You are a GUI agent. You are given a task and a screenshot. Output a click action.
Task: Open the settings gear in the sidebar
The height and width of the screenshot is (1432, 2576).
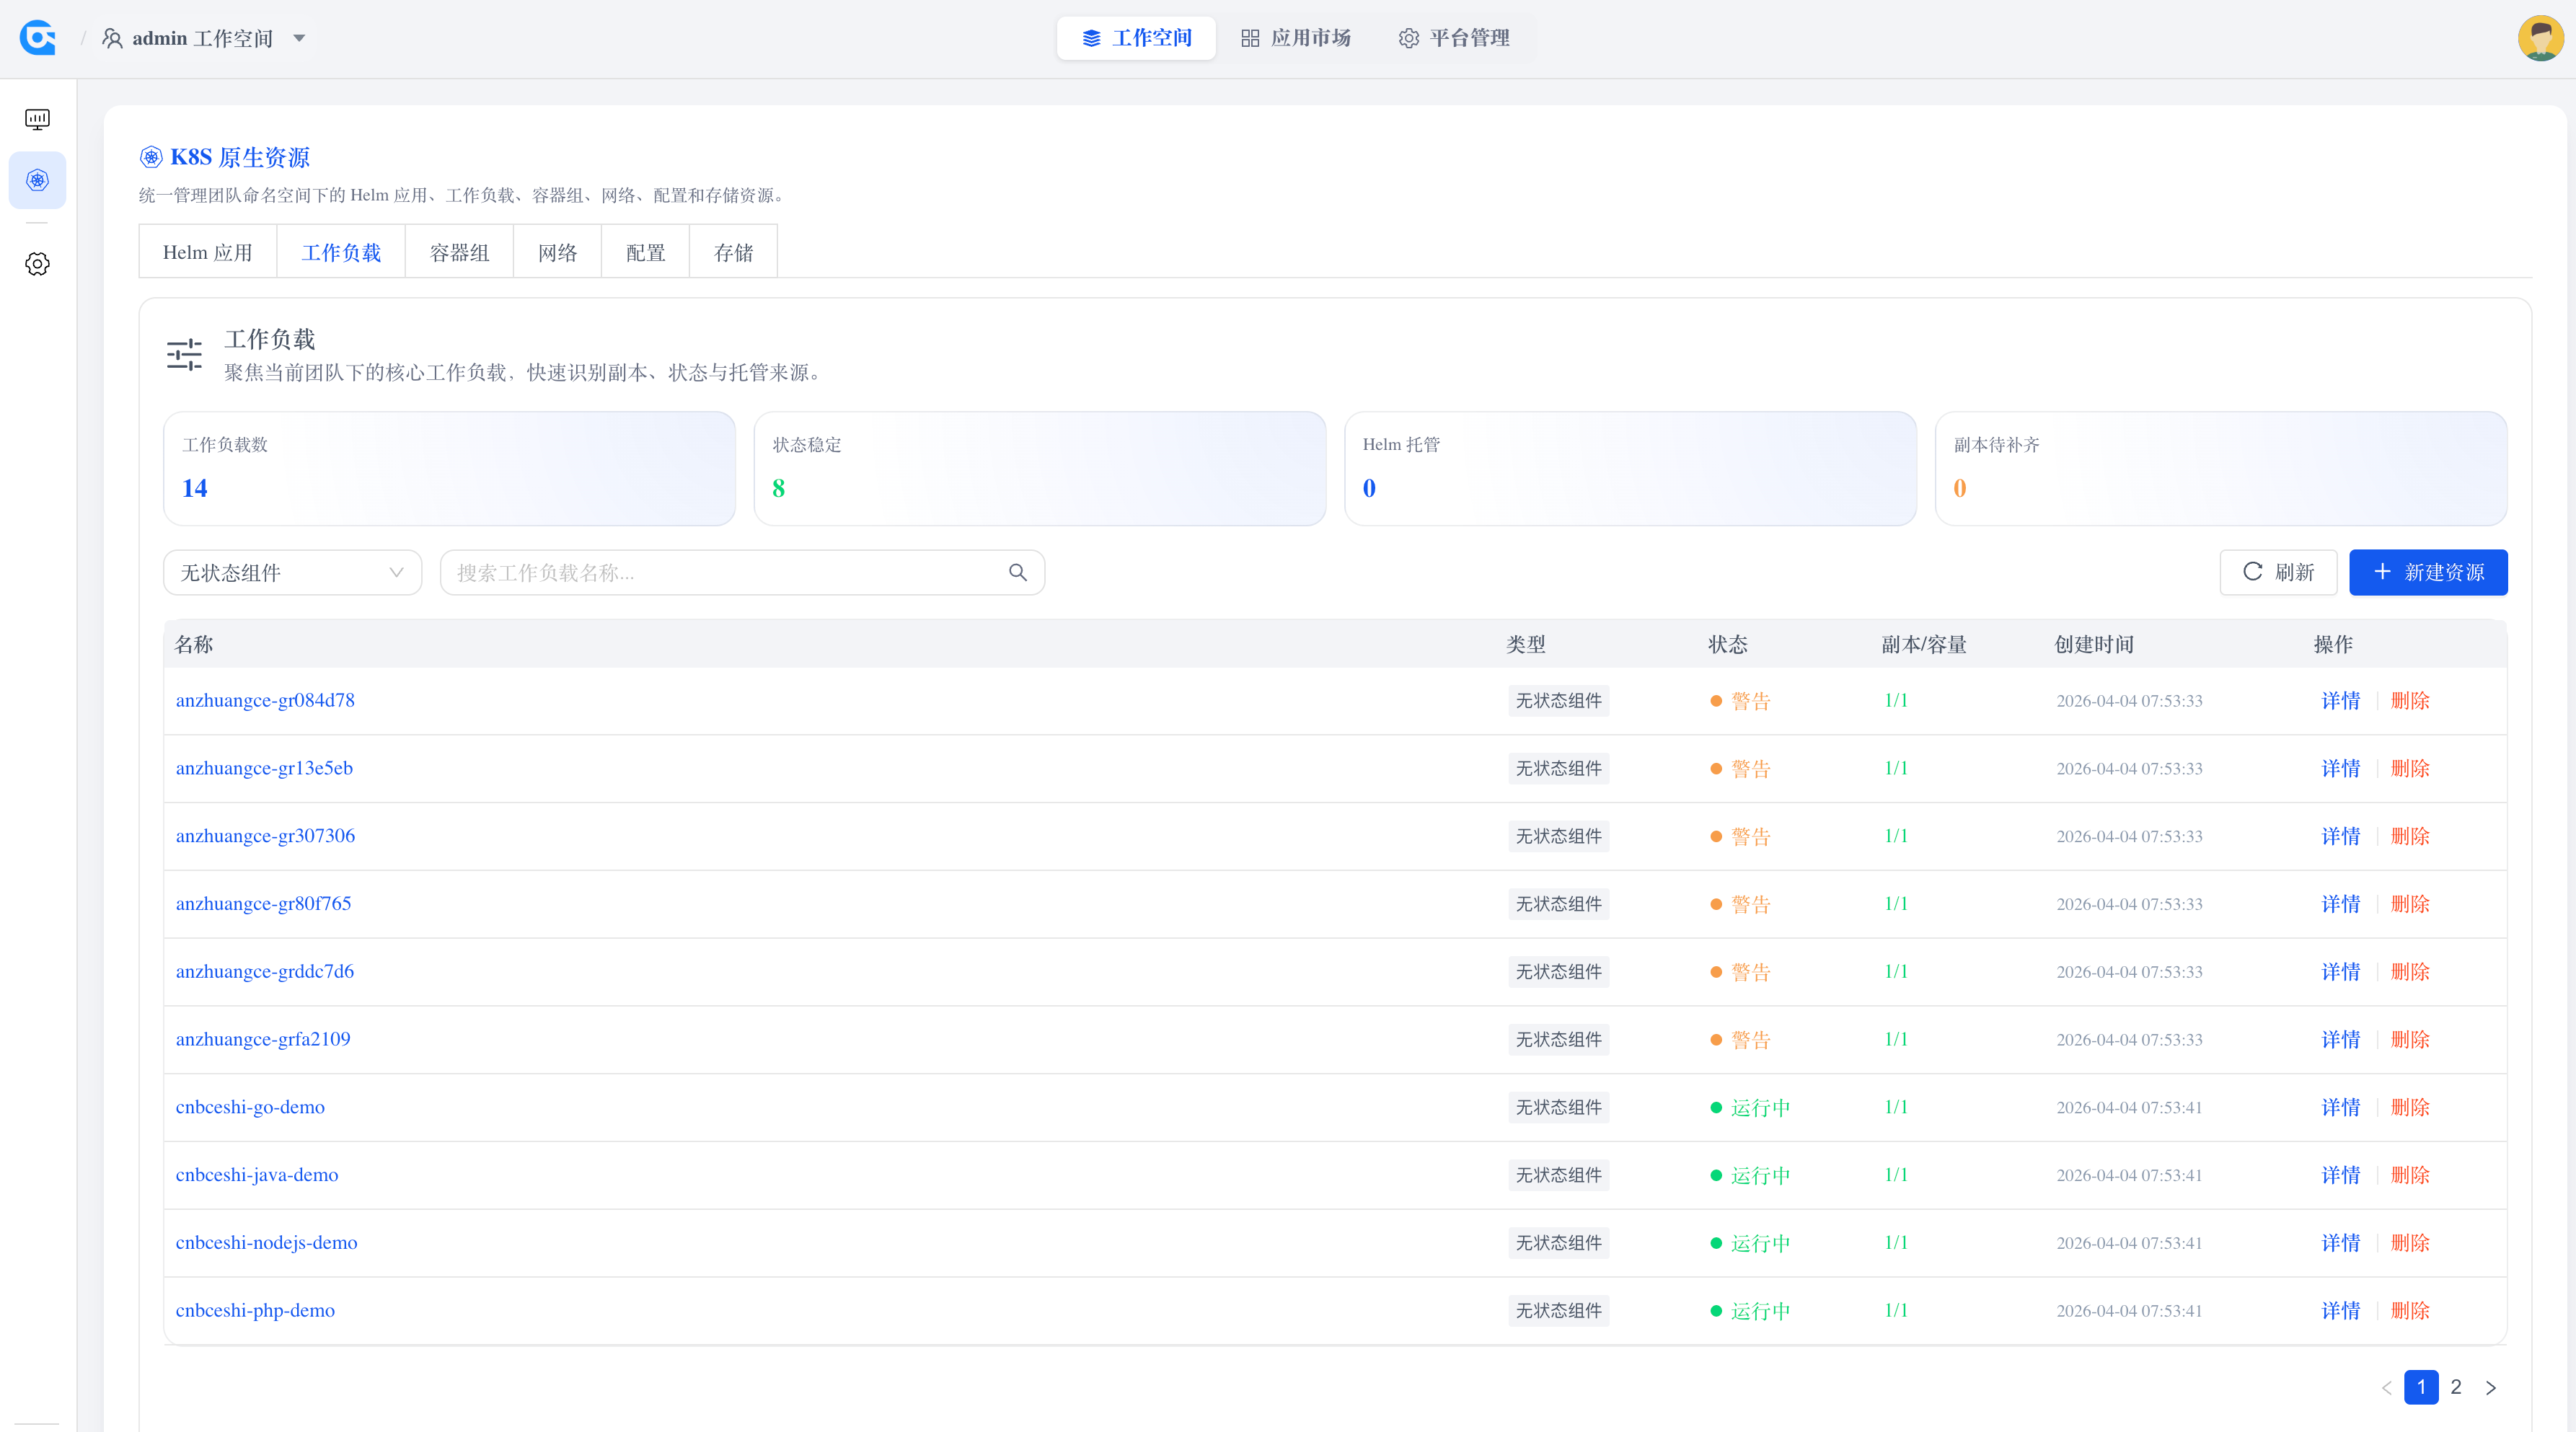click(37, 264)
